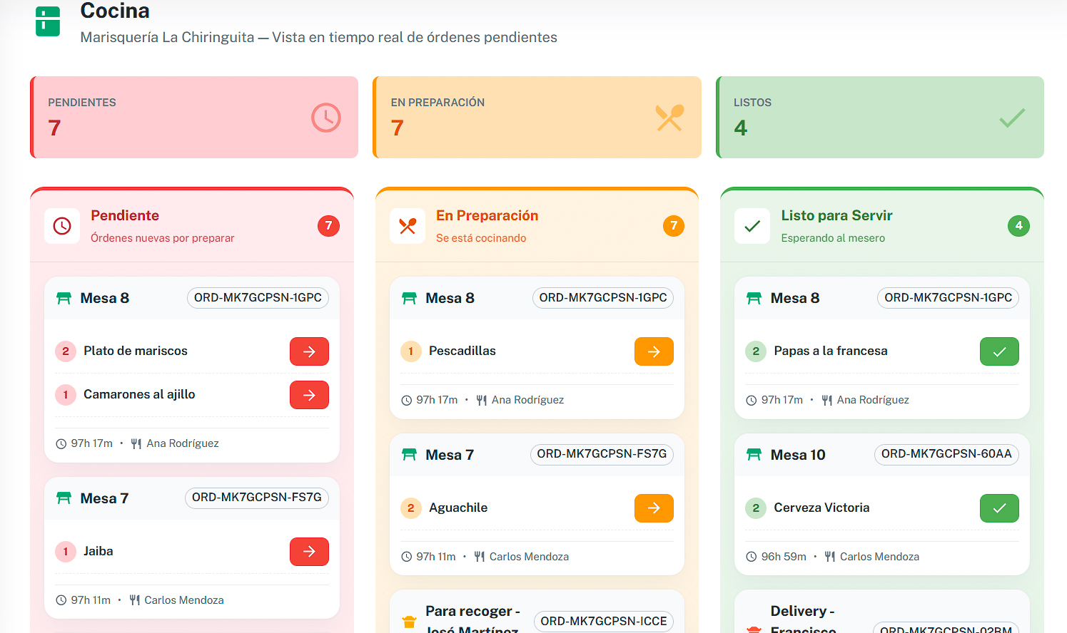
Task: Confirm Papas a la francesa with green checkmark
Action: point(999,351)
